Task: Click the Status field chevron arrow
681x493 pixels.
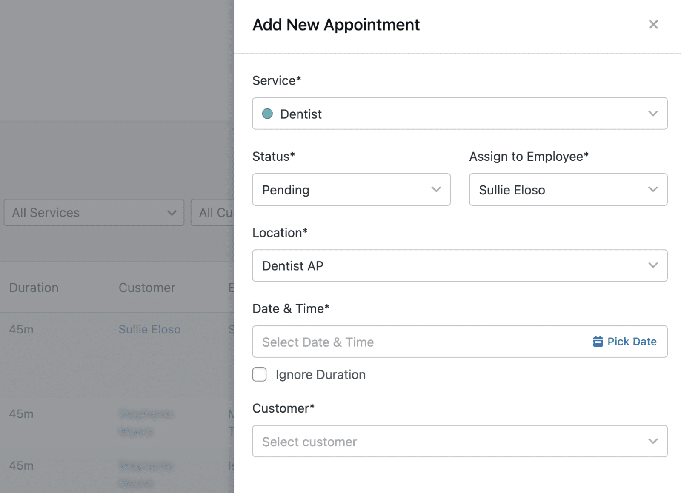Action: (436, 190)
